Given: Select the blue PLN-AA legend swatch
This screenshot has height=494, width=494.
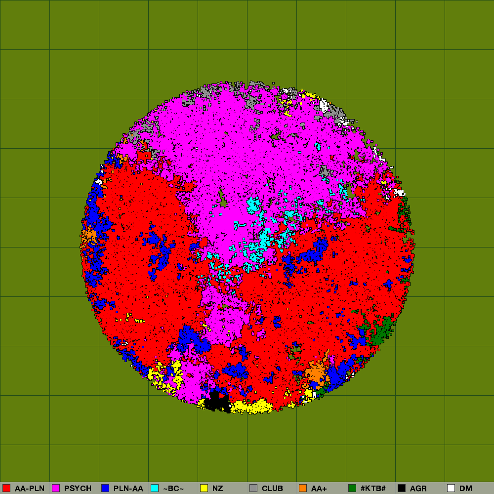Looking at the screenshot, I should pos(105,488).
